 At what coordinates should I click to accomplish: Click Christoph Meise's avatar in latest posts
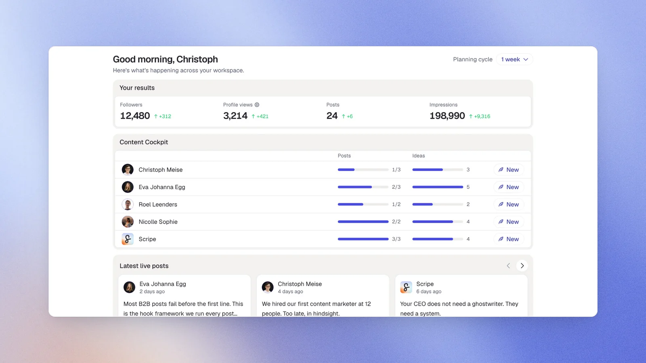pyautogui.click(x=268, y=287)
